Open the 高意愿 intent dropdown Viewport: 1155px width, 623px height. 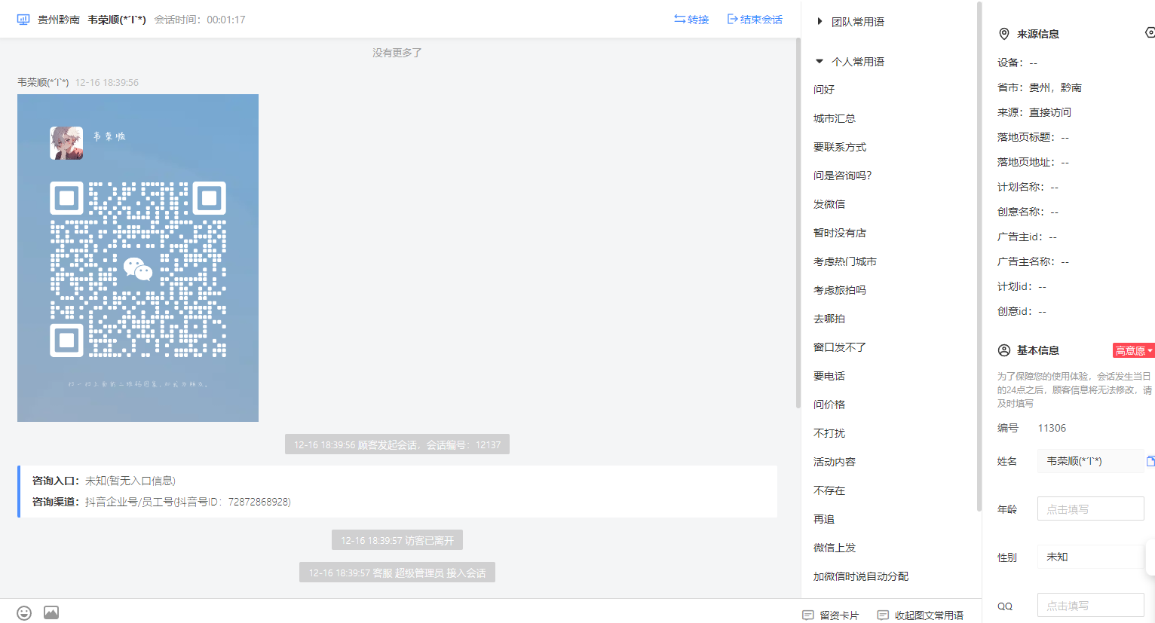point(1134,350)
